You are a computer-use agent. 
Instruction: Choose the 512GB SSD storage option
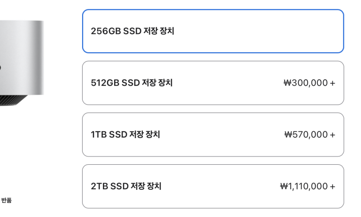[213, 83]
